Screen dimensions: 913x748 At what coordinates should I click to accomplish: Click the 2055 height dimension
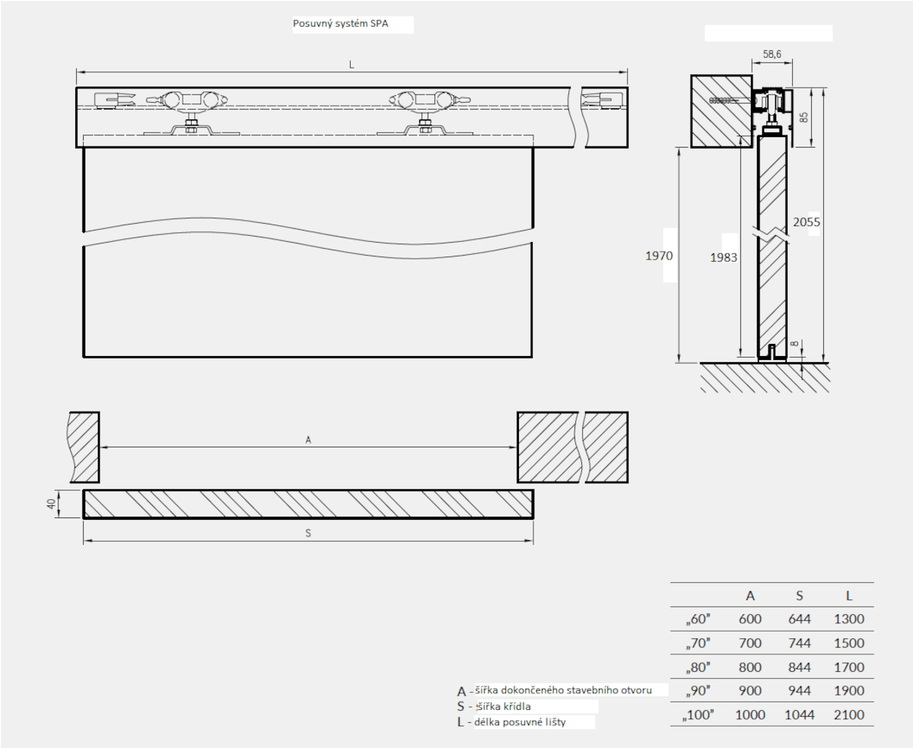coord(805,222)
